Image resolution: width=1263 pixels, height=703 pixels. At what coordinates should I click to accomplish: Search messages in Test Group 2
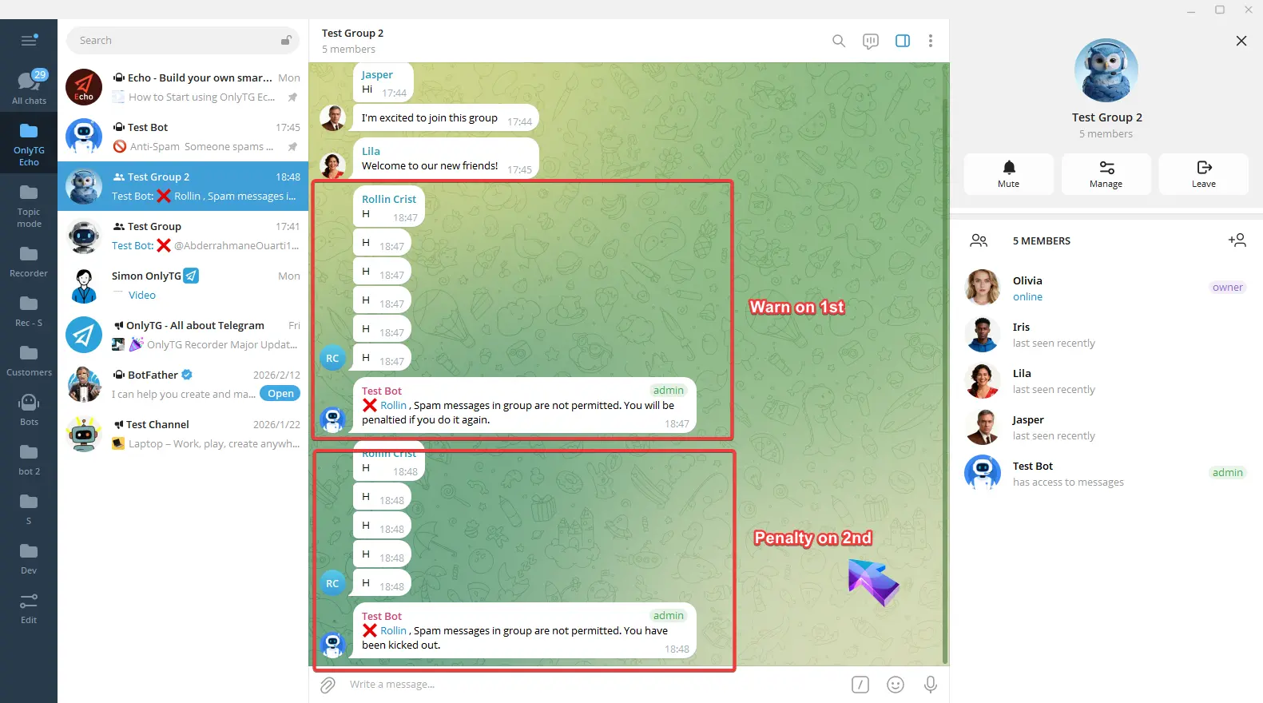click(x=838, y=41)
